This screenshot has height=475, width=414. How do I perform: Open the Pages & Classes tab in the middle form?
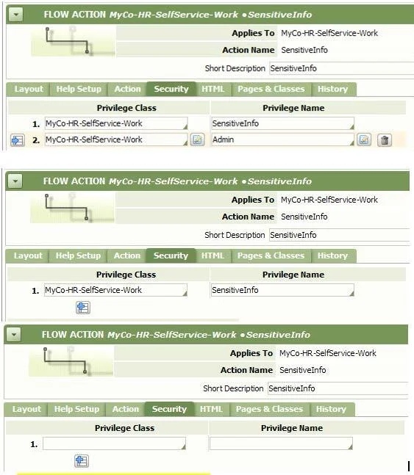[x=271, y=255]
